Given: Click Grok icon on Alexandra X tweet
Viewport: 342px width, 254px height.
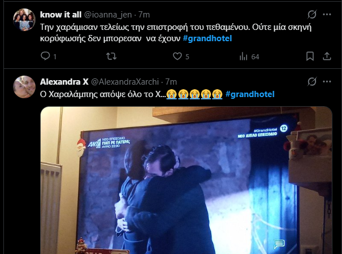Looking at the screenshot, I should point(312,82).
